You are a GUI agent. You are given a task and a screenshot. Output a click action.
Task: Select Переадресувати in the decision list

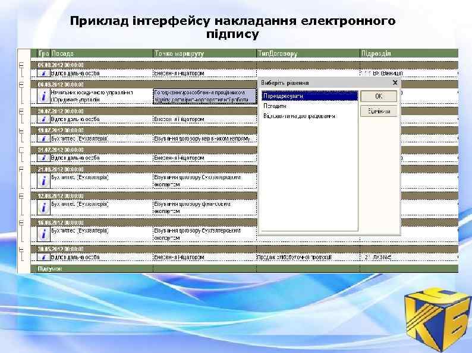[310, 96]
